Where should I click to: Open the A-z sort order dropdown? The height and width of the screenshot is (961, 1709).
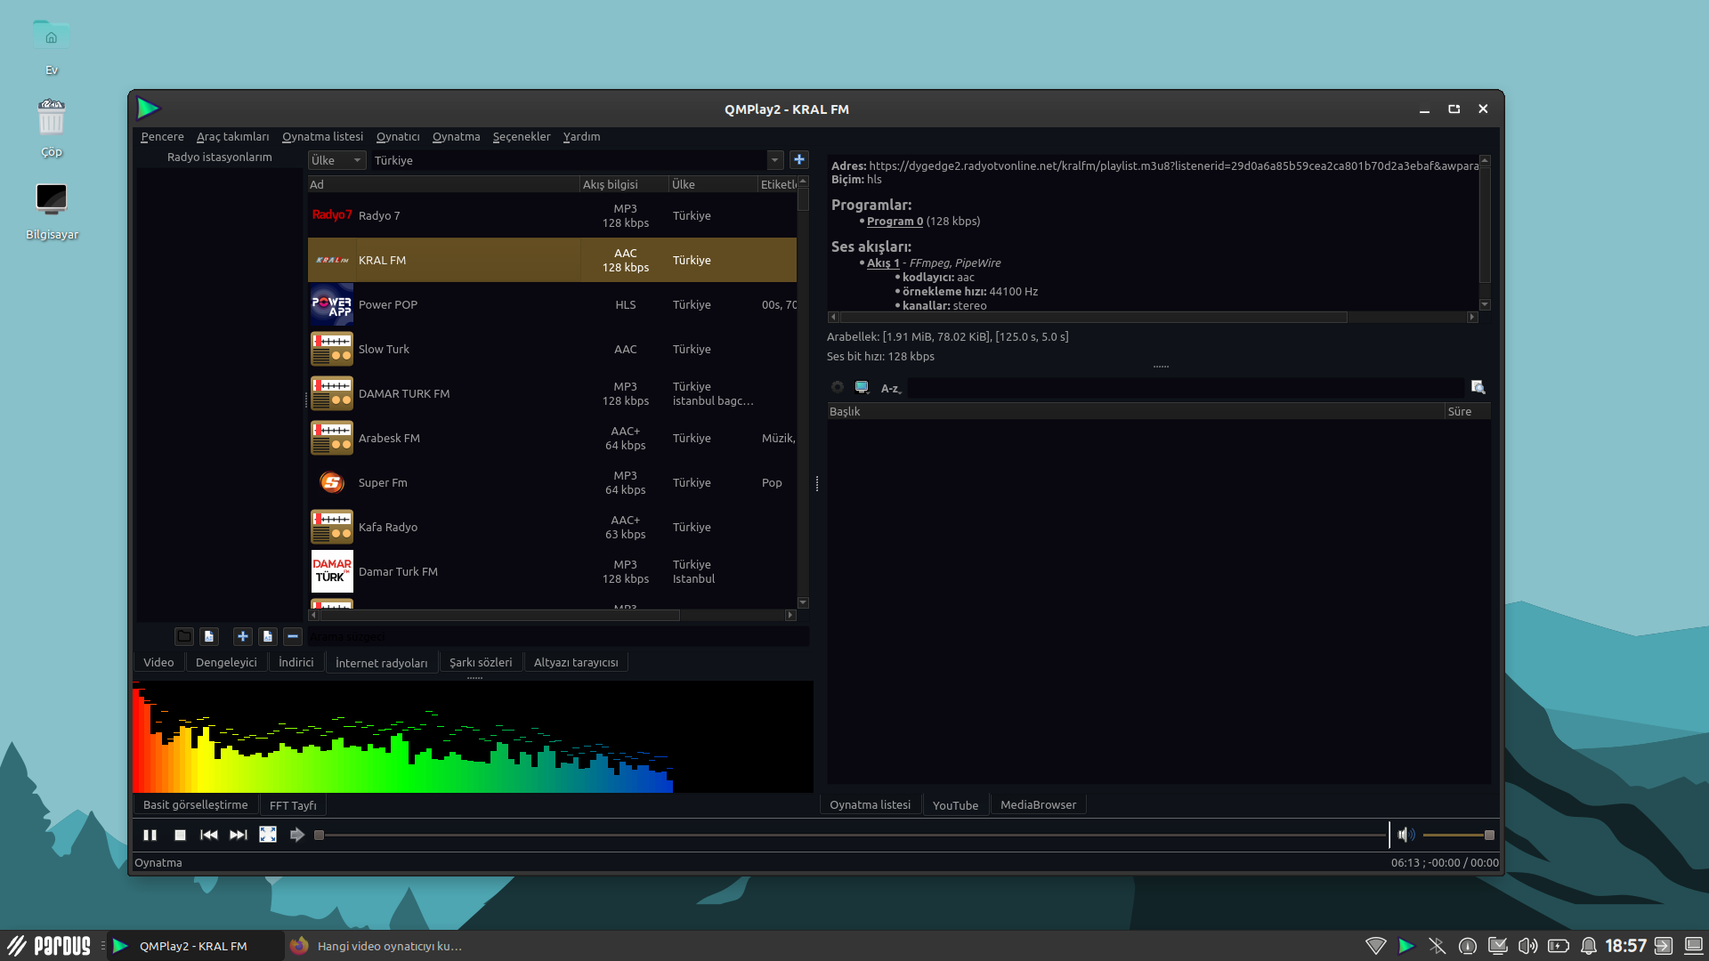[890, 388]
